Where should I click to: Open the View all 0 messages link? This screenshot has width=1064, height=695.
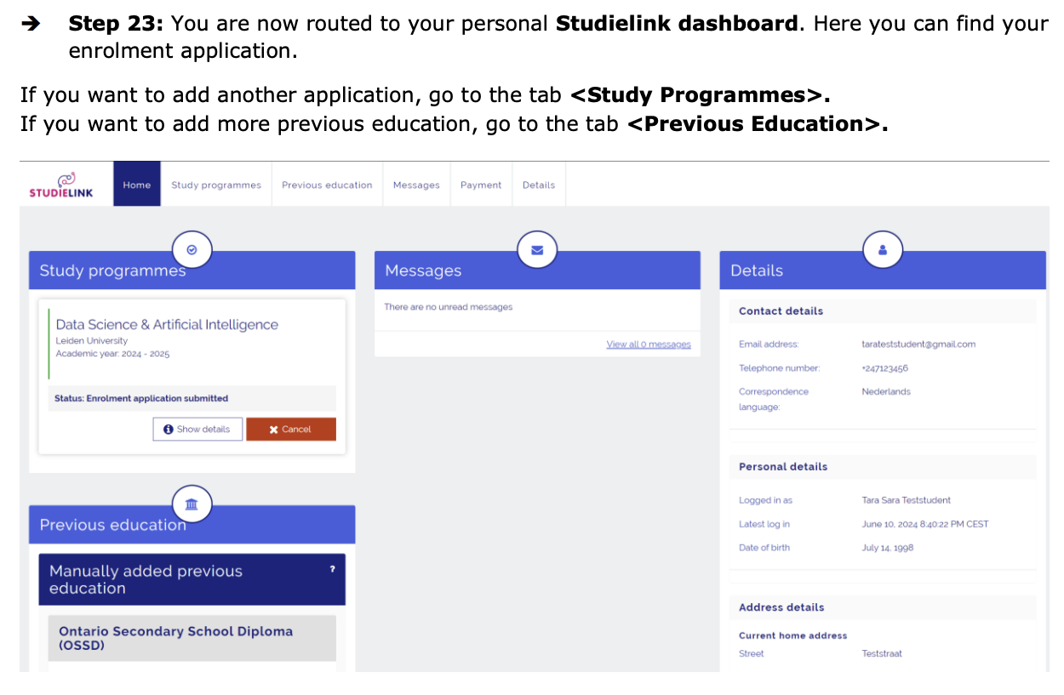(x=649, y=345)
